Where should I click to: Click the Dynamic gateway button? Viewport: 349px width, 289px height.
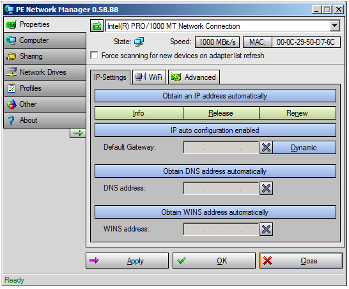pos(304,148)
